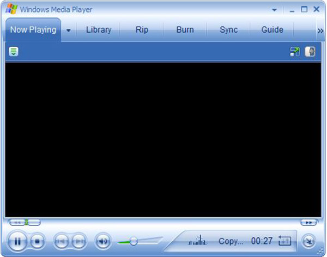This screenshot has width=327, height=257.
Task: Click the seek bar position marker
Action: tap(27, 222)
